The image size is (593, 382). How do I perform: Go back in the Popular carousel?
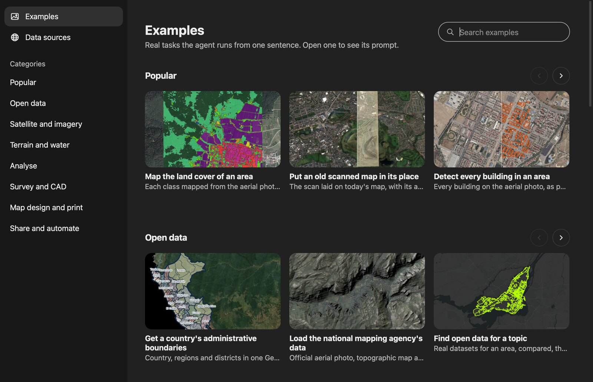pyautogui.click(x=539, y=76)
